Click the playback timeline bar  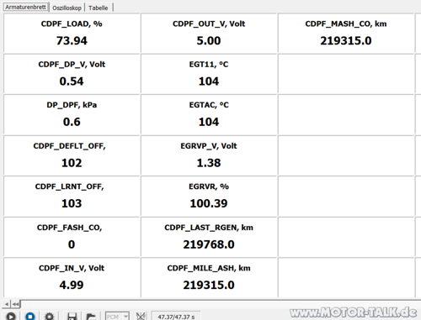coord(221,303)
